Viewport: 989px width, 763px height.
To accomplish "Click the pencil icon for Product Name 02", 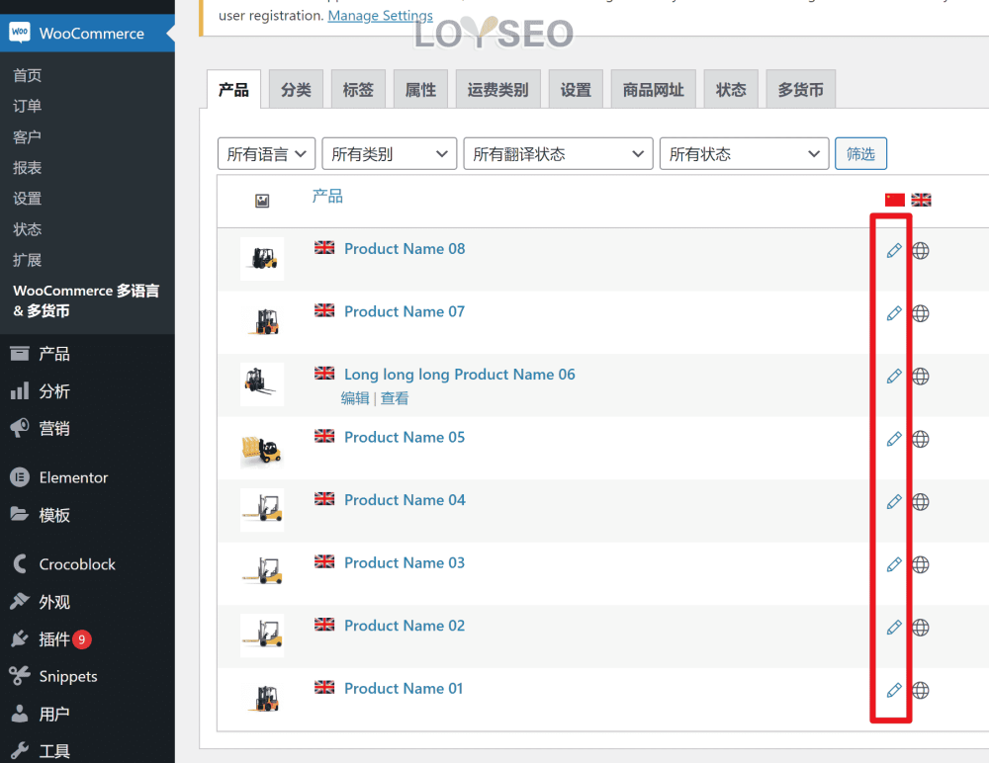I will [x=894, y=628].
